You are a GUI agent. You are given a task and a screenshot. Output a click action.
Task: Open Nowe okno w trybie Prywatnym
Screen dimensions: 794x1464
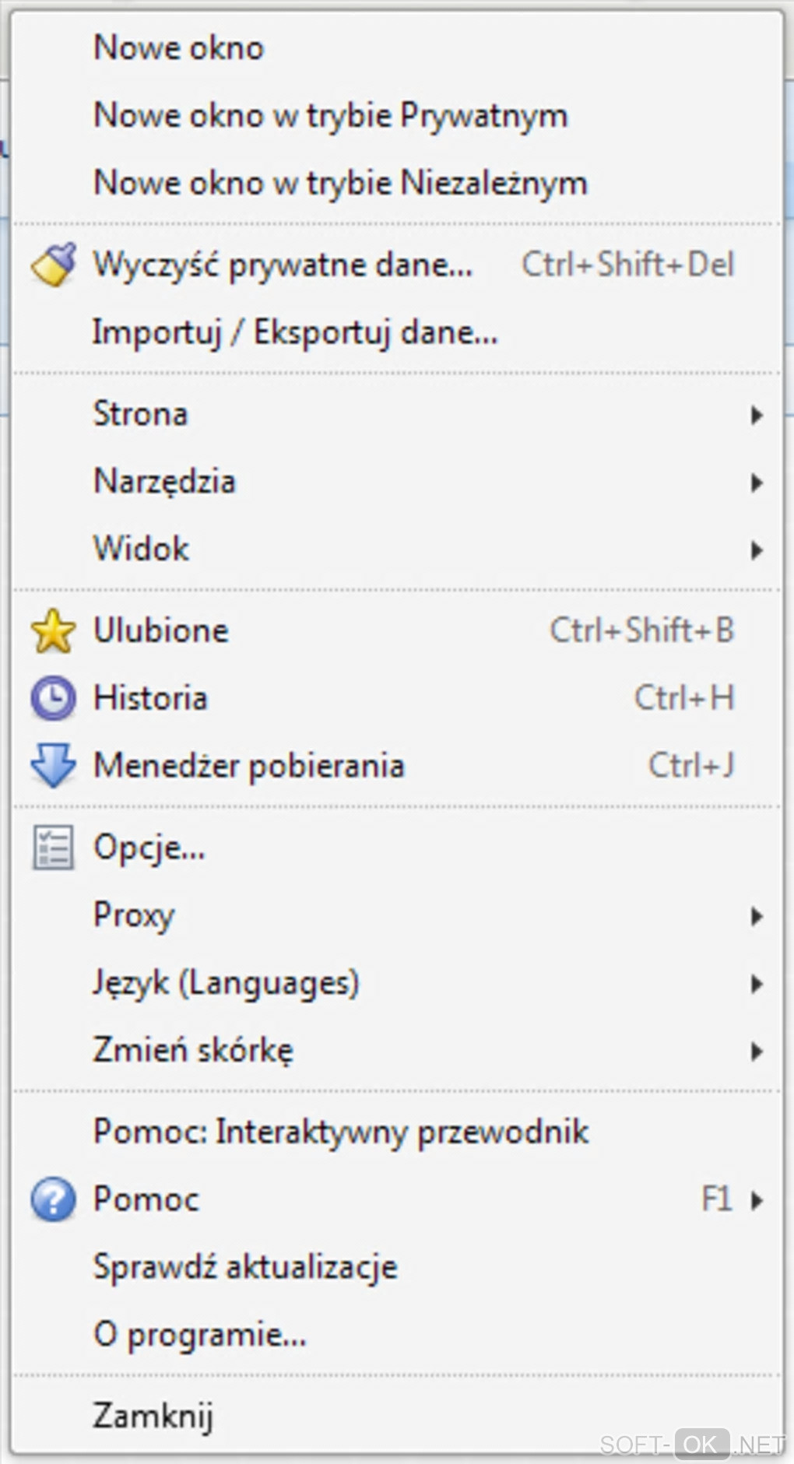(330, 116)
